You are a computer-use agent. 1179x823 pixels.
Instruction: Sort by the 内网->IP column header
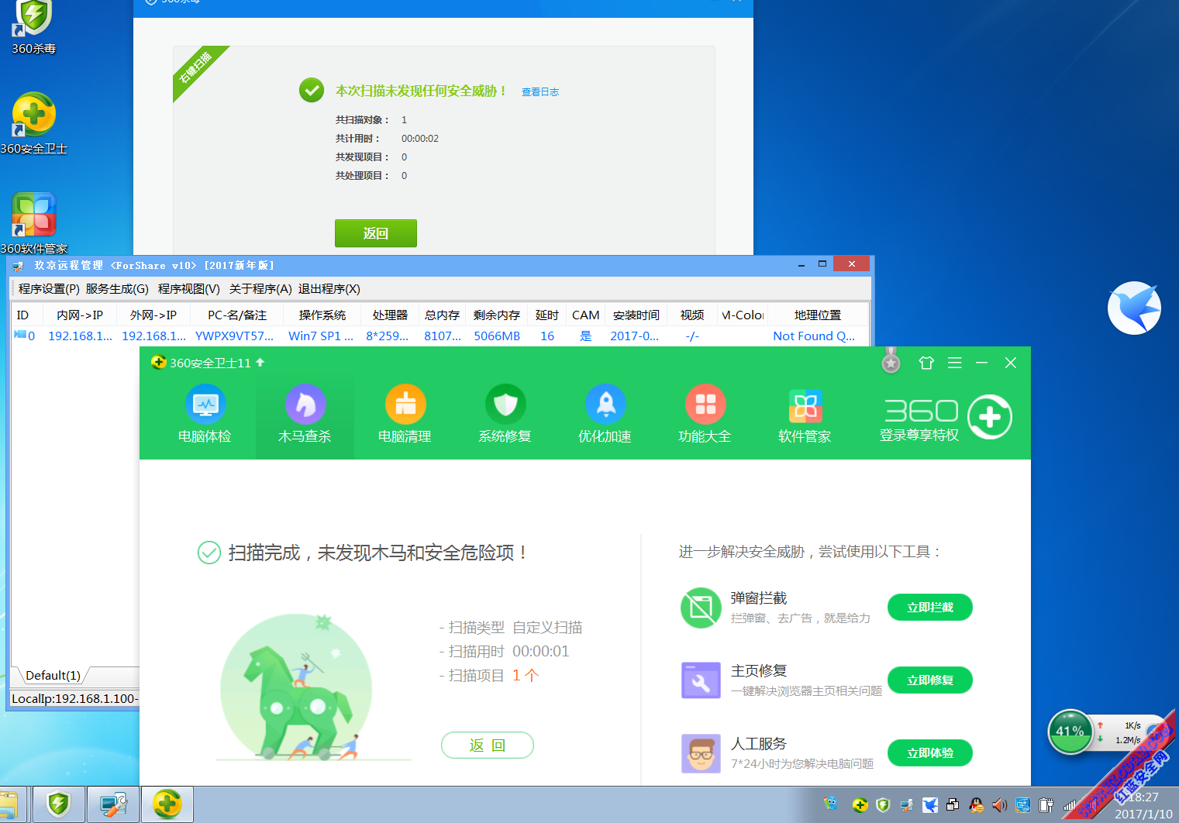pyautogui.click(x=80, y=315)
